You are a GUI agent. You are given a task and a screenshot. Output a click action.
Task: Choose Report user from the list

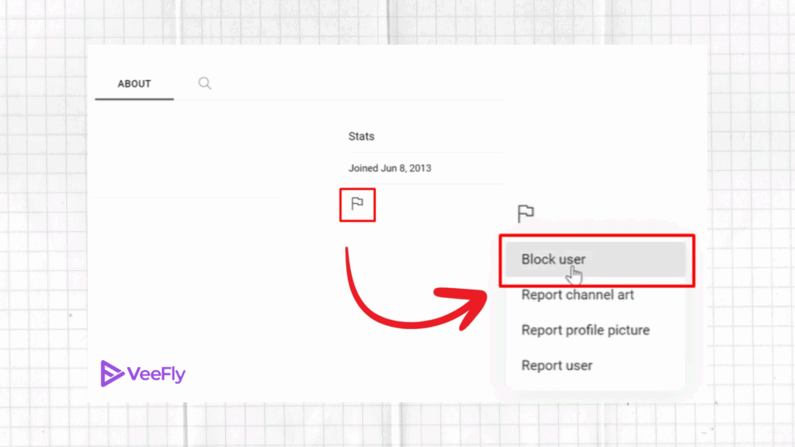coord(557,365)
